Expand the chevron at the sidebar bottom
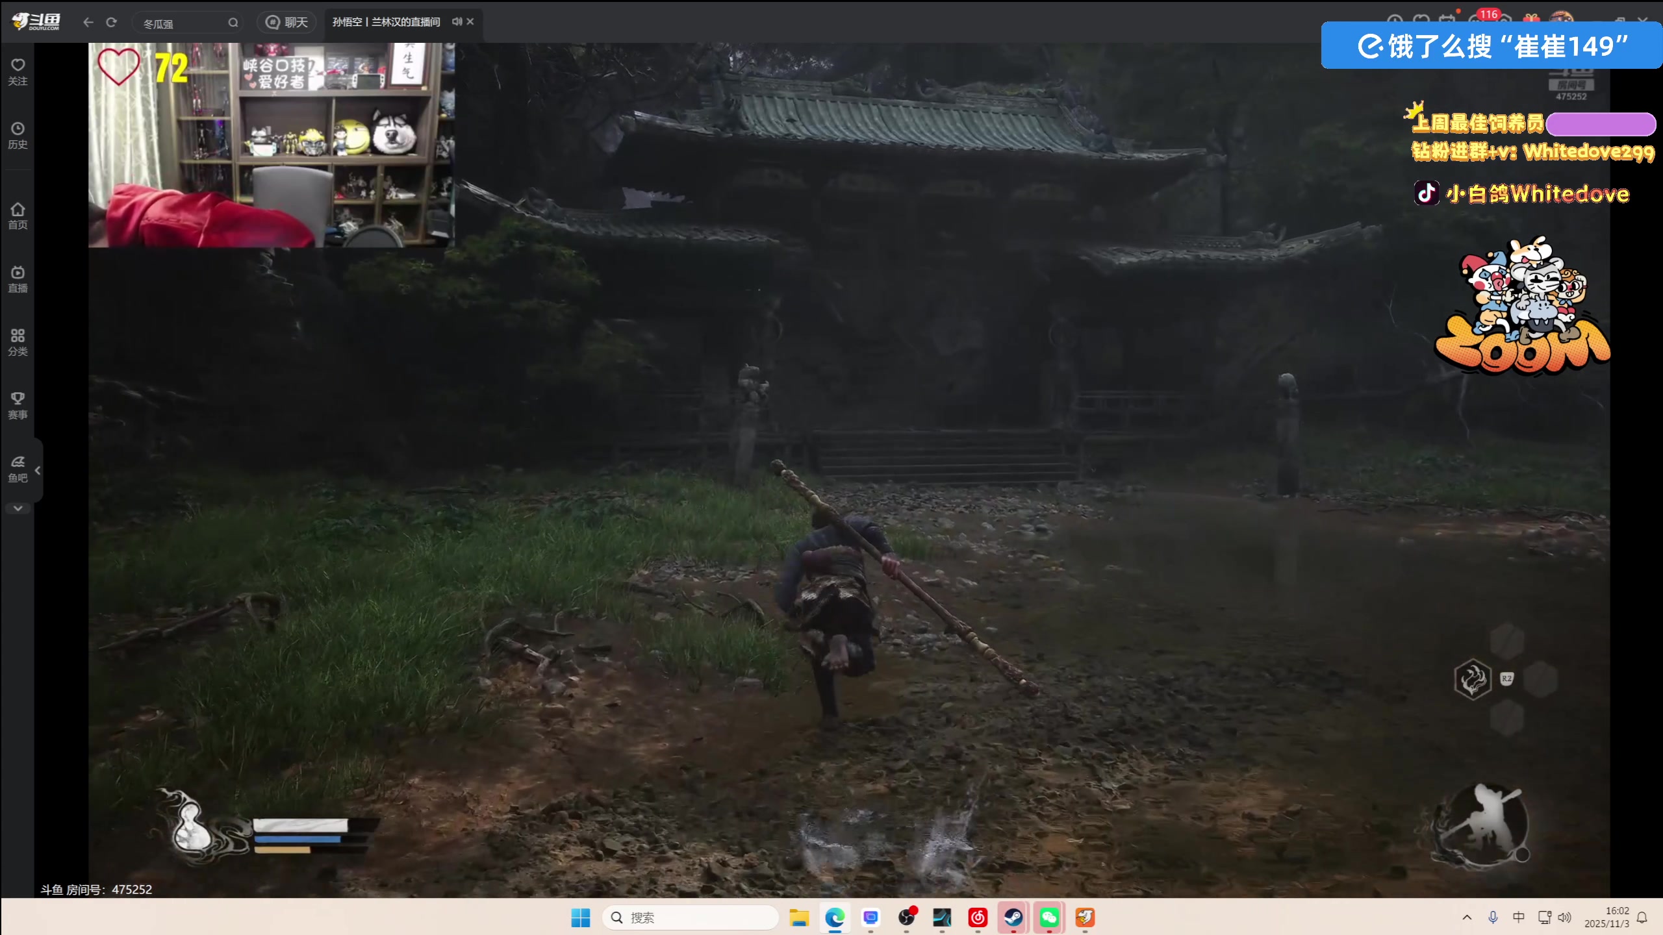1663x935 pixels. (18, 508)
